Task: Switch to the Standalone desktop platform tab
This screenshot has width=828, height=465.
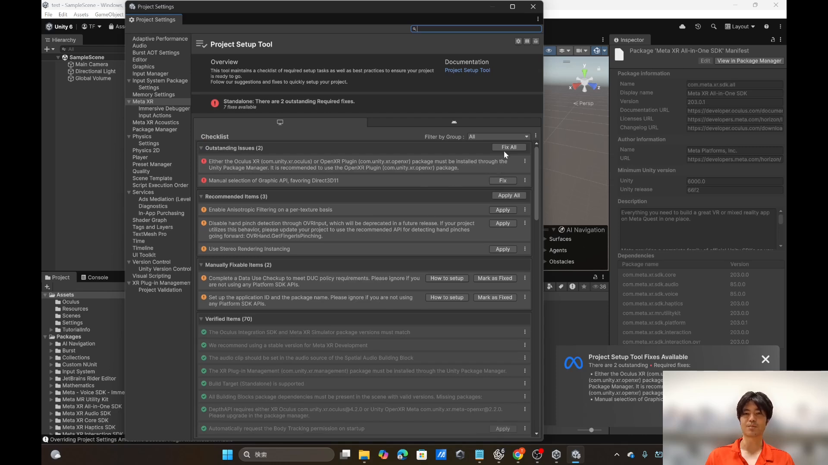Action: coord(280,122)
